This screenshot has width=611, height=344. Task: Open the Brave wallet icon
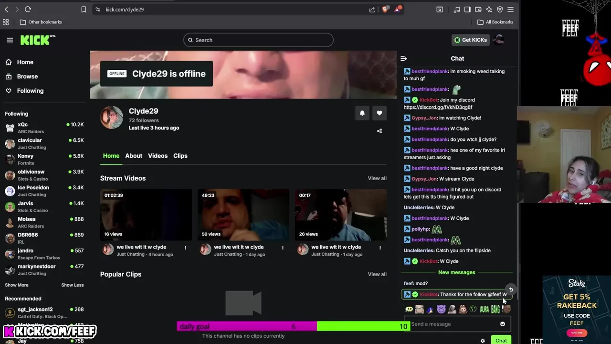pos(478,9)
